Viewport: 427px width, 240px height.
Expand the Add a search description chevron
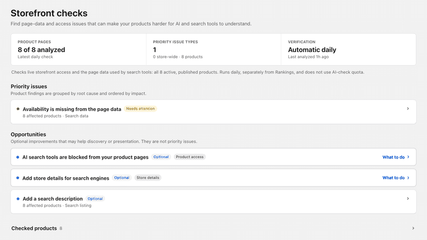(408, 199)
